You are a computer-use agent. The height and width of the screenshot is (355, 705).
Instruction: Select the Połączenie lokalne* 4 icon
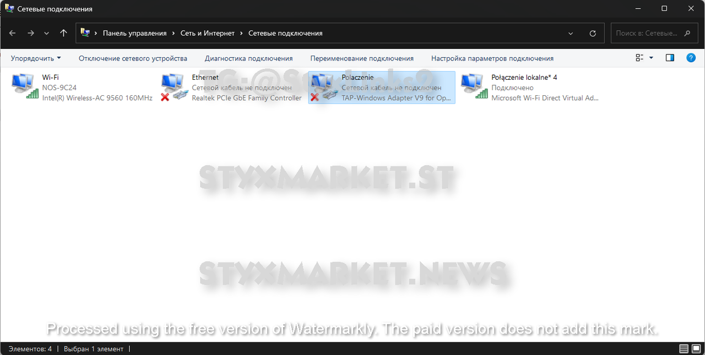tap(475, 87)
